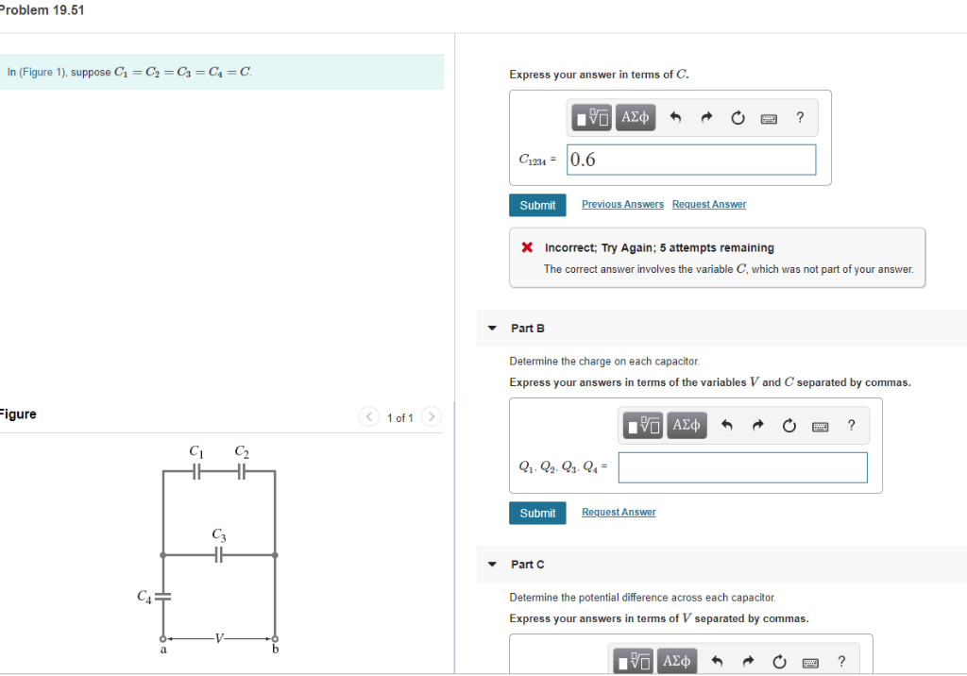
Task: Open the ΑΣφ Greek symbols palette in Part B
Action: point(686,425)
